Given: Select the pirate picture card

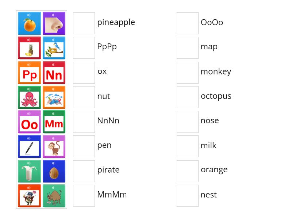Looking at the screenshot, I should (x=29, y=196).
